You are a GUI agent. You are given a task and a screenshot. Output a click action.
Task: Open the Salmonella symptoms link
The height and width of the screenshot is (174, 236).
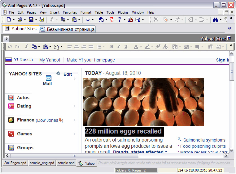click(x=204, y=140)
